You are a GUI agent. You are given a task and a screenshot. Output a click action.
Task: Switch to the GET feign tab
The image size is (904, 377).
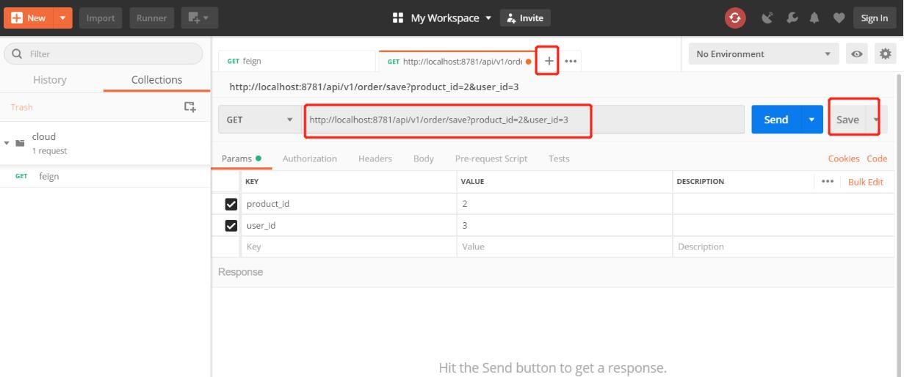coord(297,61)
